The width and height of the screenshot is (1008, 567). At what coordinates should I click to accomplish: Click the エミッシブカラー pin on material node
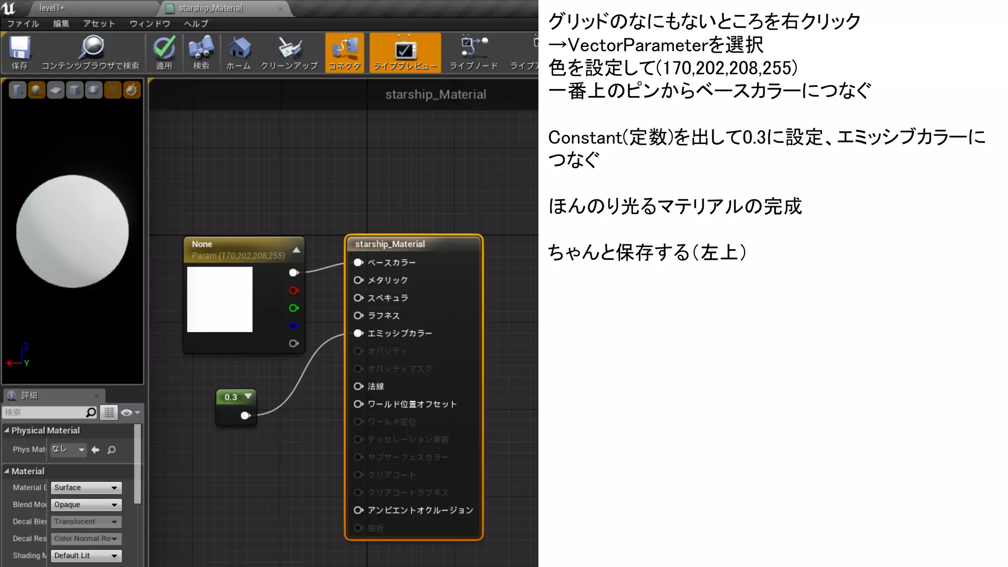pos(358,333)
